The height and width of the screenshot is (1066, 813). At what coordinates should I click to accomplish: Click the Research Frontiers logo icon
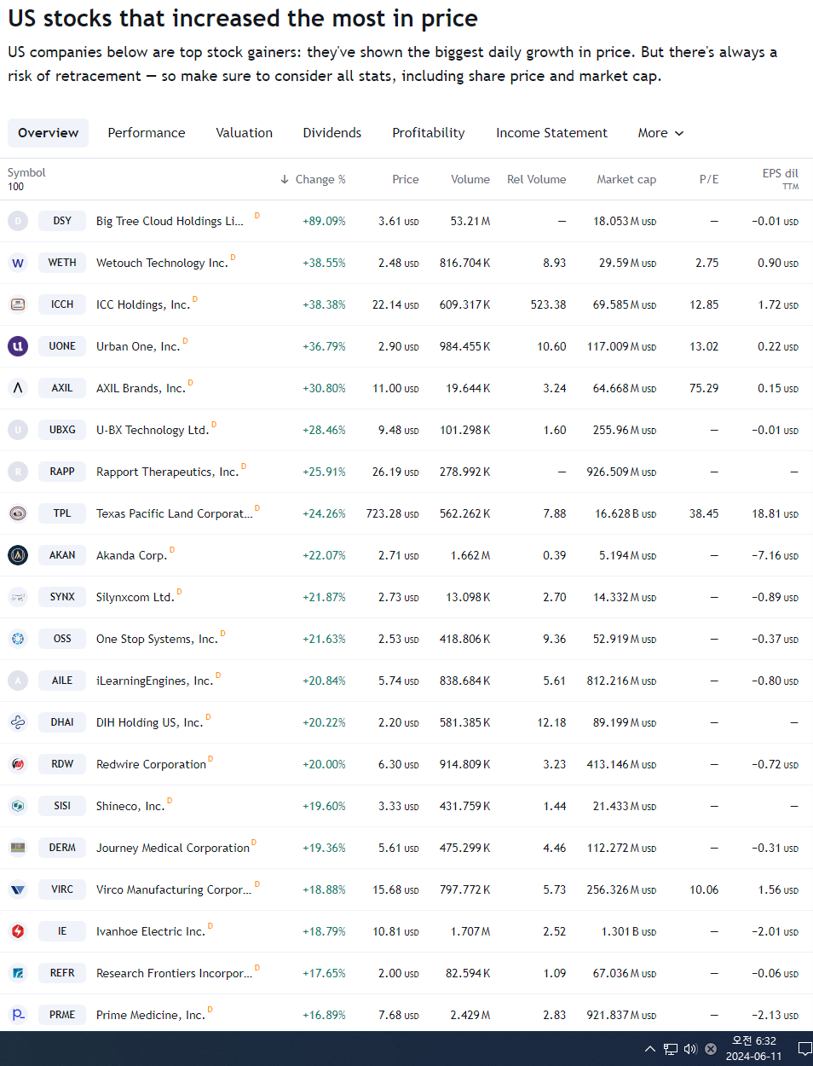18,973
